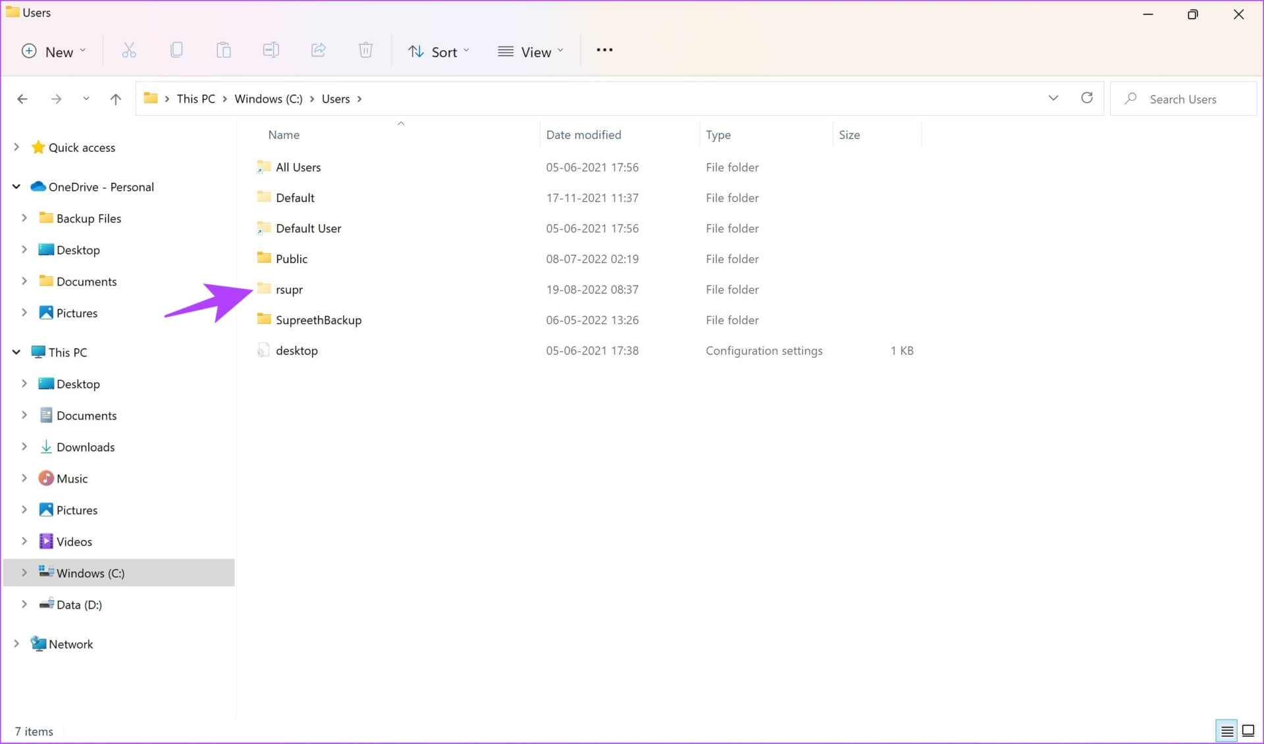Expand the Windows (C:) drive
The width and height of the screenshot is (1264, 744).
pyautogui.click(x=23, y=571)
